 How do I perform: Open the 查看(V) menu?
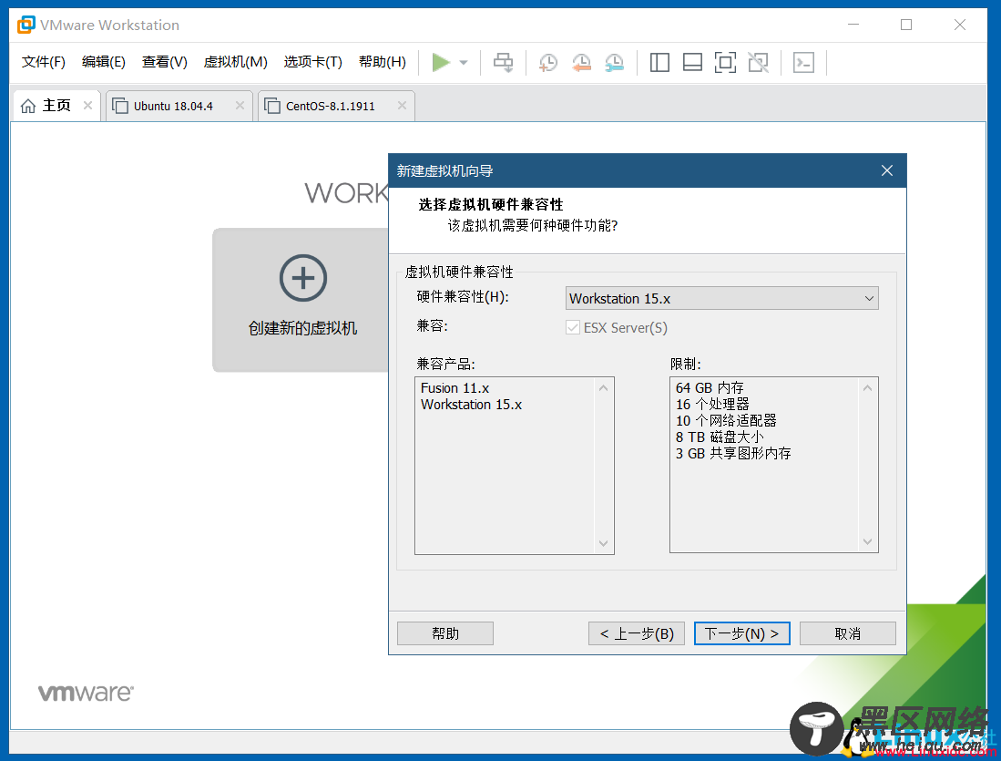pos(165,62)
